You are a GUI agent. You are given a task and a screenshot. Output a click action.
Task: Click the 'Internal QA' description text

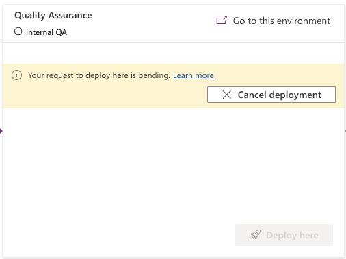tap(46, 32)
